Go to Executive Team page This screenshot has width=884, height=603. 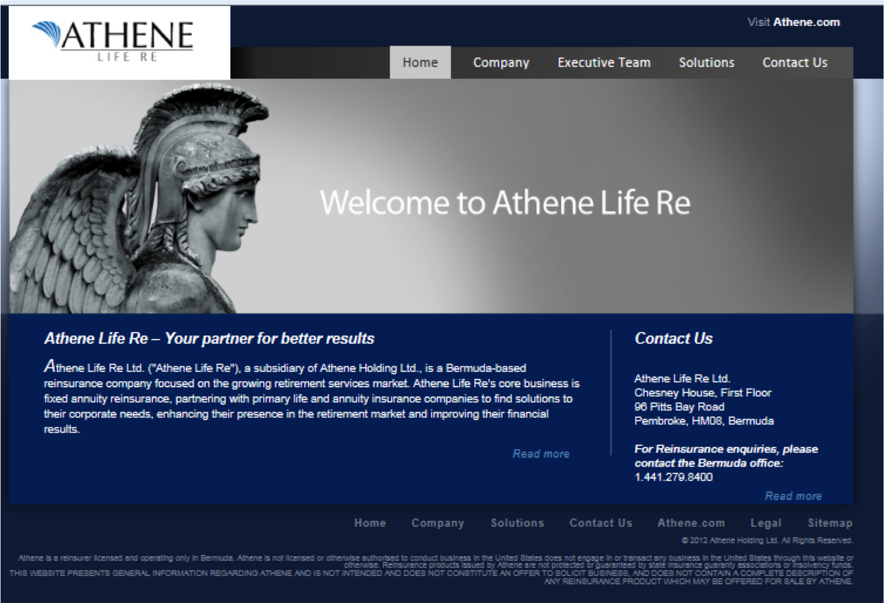point(604,62)
